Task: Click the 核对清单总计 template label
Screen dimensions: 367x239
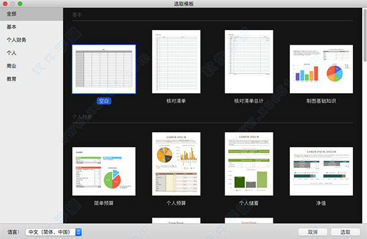Action: [x=249, y=101]
